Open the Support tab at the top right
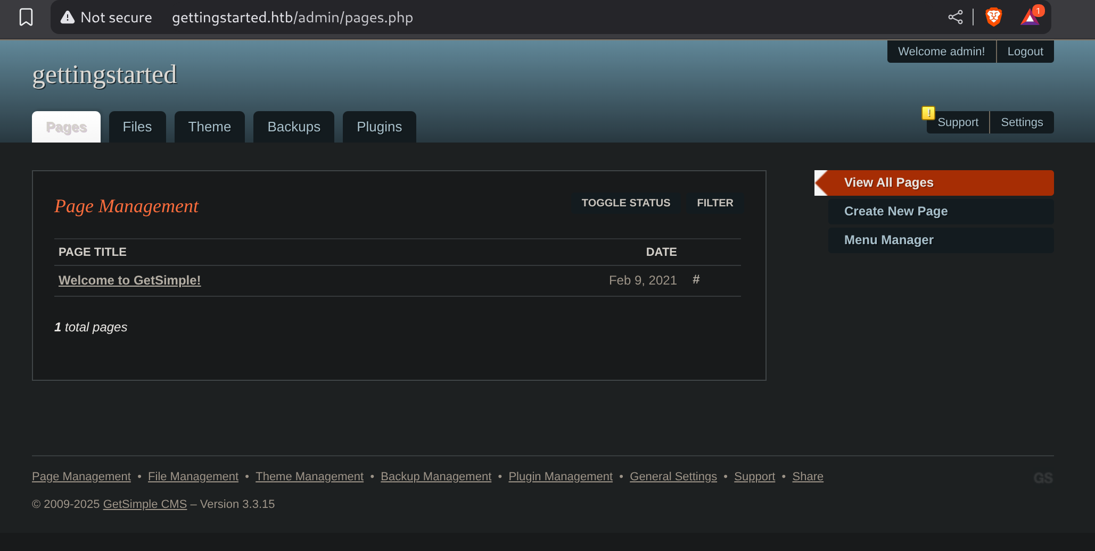 (x=958, y=122)
